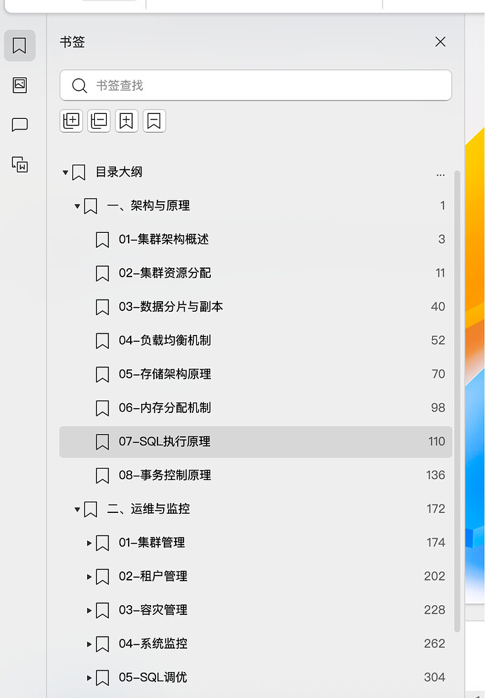Close the 书签 panel
The height and width of the screenshot is (698, 485).
pyautogui.click(x=441, y=42)
